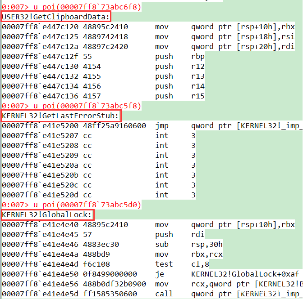This screenshot has height=299, width=303.
Task: Click opcode bytes 488b0df32b0900
Action: click(115, 284)
